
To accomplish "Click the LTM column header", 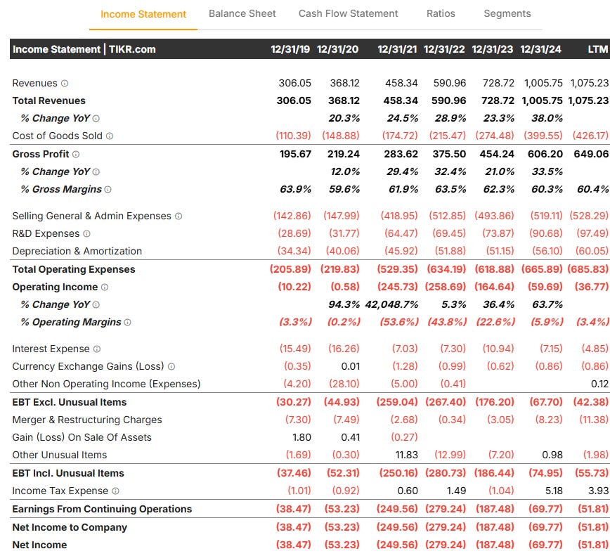I will click(597, 49).
